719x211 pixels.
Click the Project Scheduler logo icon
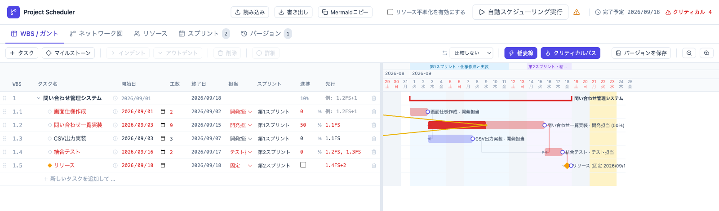13,12
